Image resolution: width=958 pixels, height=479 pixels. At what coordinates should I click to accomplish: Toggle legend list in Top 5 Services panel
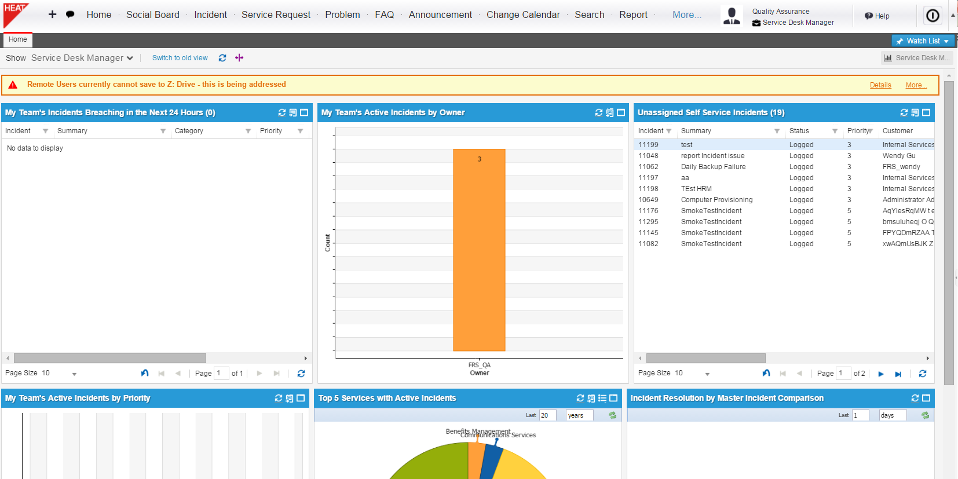602,398
